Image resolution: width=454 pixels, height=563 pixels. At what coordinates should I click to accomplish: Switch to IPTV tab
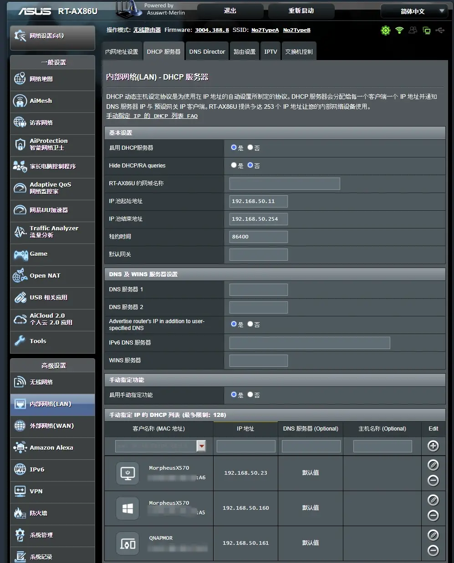point(270,51)
